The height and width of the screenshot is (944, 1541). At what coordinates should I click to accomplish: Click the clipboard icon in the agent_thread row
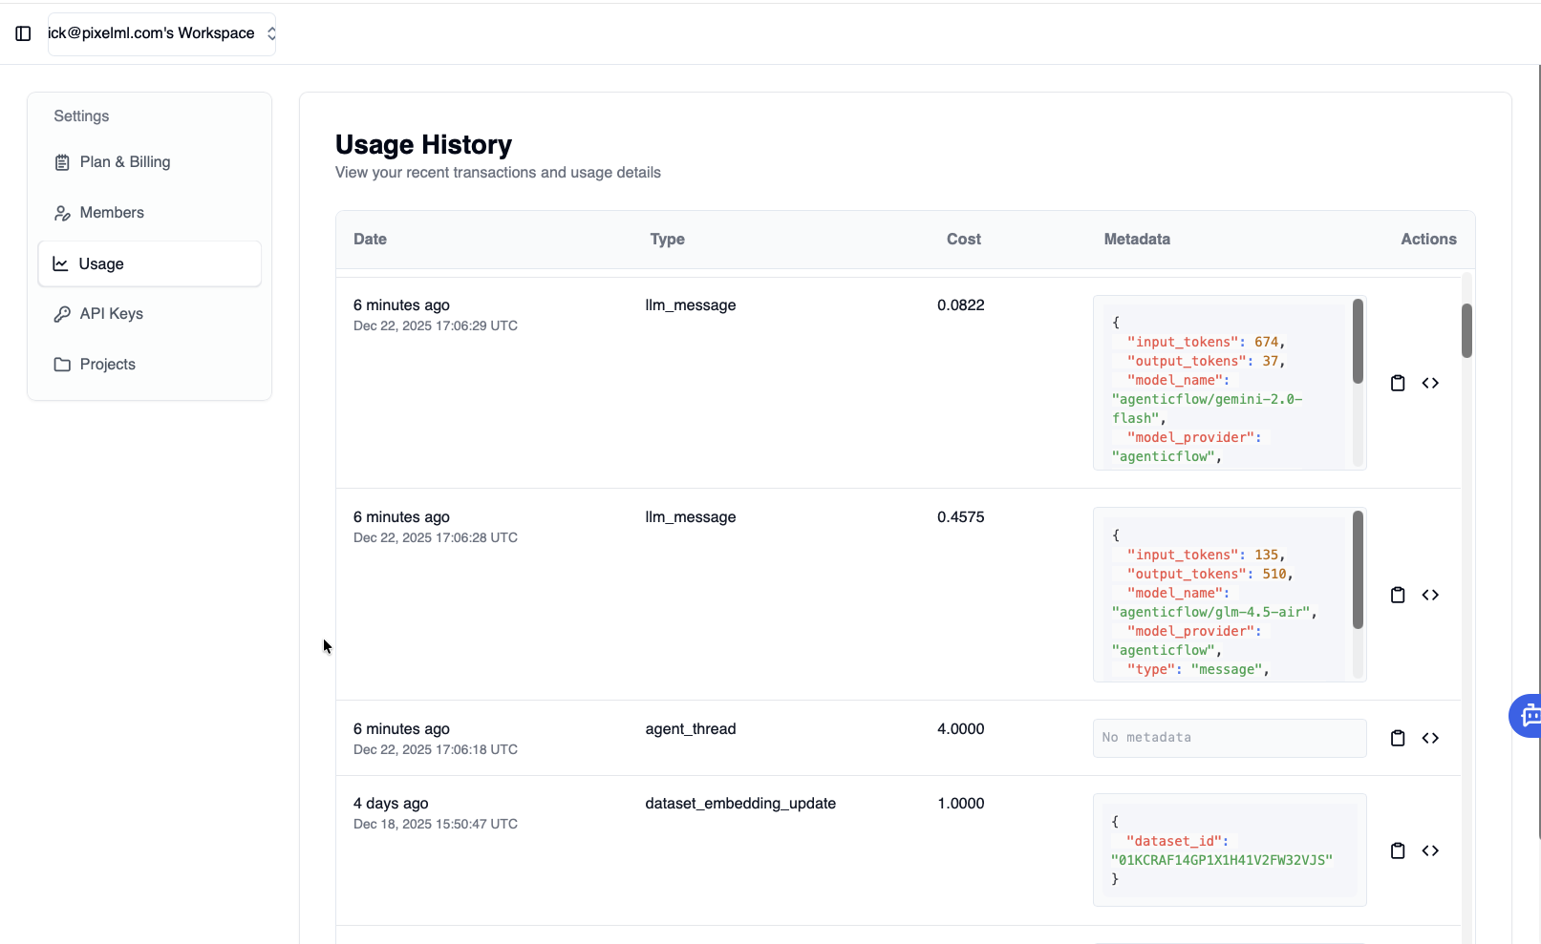[1398, 738]
